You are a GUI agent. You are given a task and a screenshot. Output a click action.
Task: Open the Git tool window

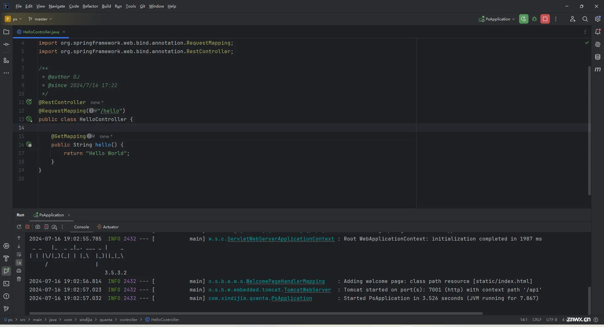pos(6,309)
